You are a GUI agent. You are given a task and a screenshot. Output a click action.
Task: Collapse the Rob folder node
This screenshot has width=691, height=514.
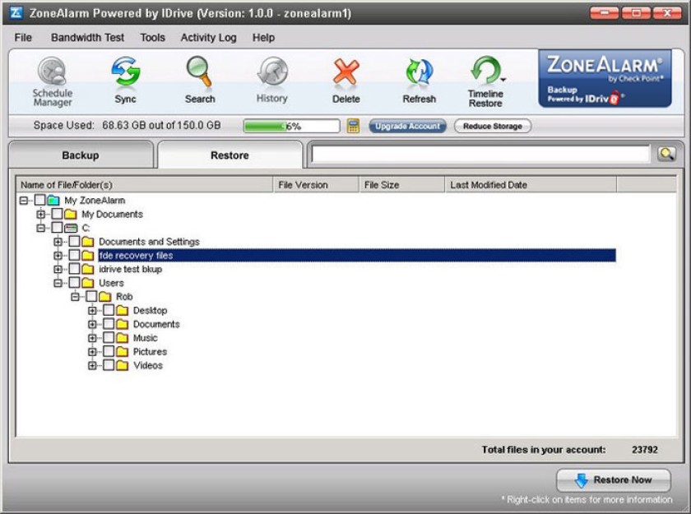(x=76, y=297)
